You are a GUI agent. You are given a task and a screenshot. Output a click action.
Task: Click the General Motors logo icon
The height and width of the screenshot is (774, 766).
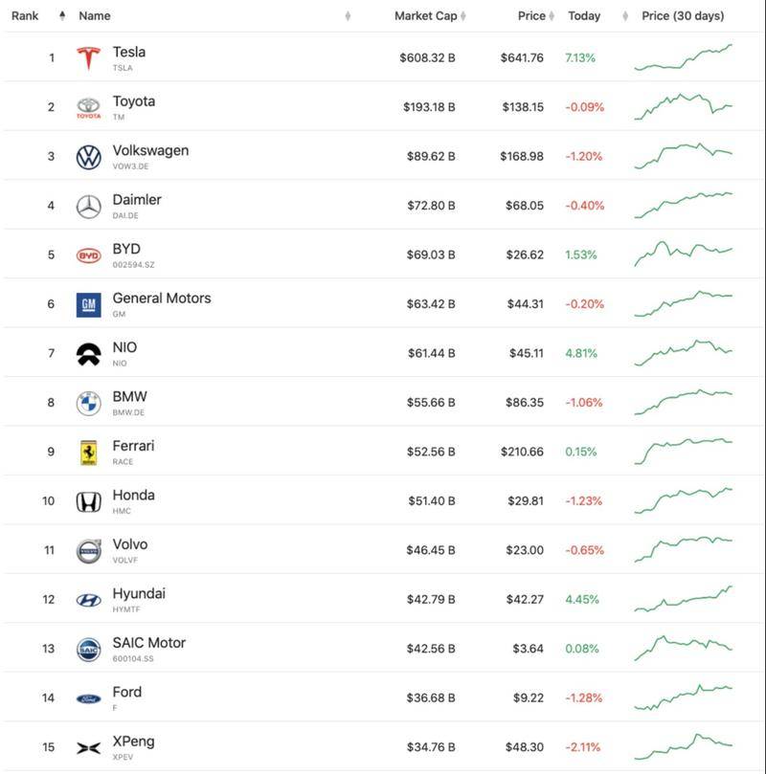(88, 304)
